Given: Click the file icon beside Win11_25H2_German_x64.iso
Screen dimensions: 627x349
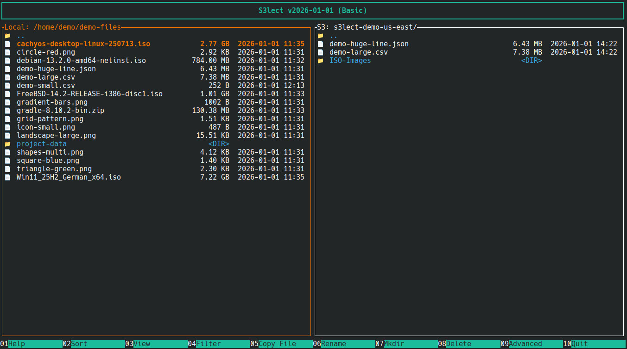Looking at the screenshot, I should pos(7,177).
